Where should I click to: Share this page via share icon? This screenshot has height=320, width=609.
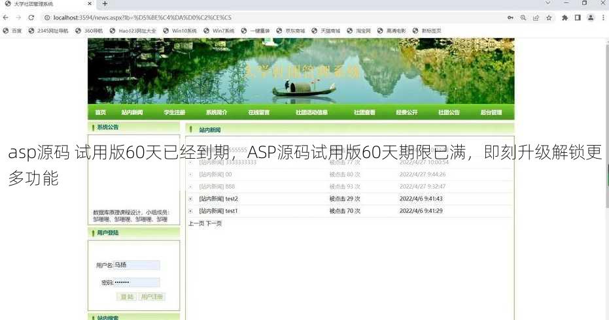[536, 18]
